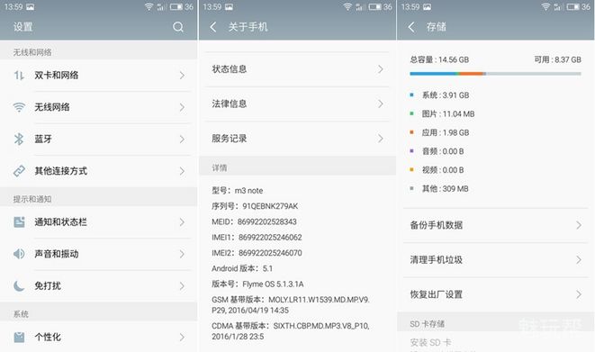This screenshot has width=595, height=352.
Task: Select the CDMA 基带版本 line
Action: tap(291, 330)
